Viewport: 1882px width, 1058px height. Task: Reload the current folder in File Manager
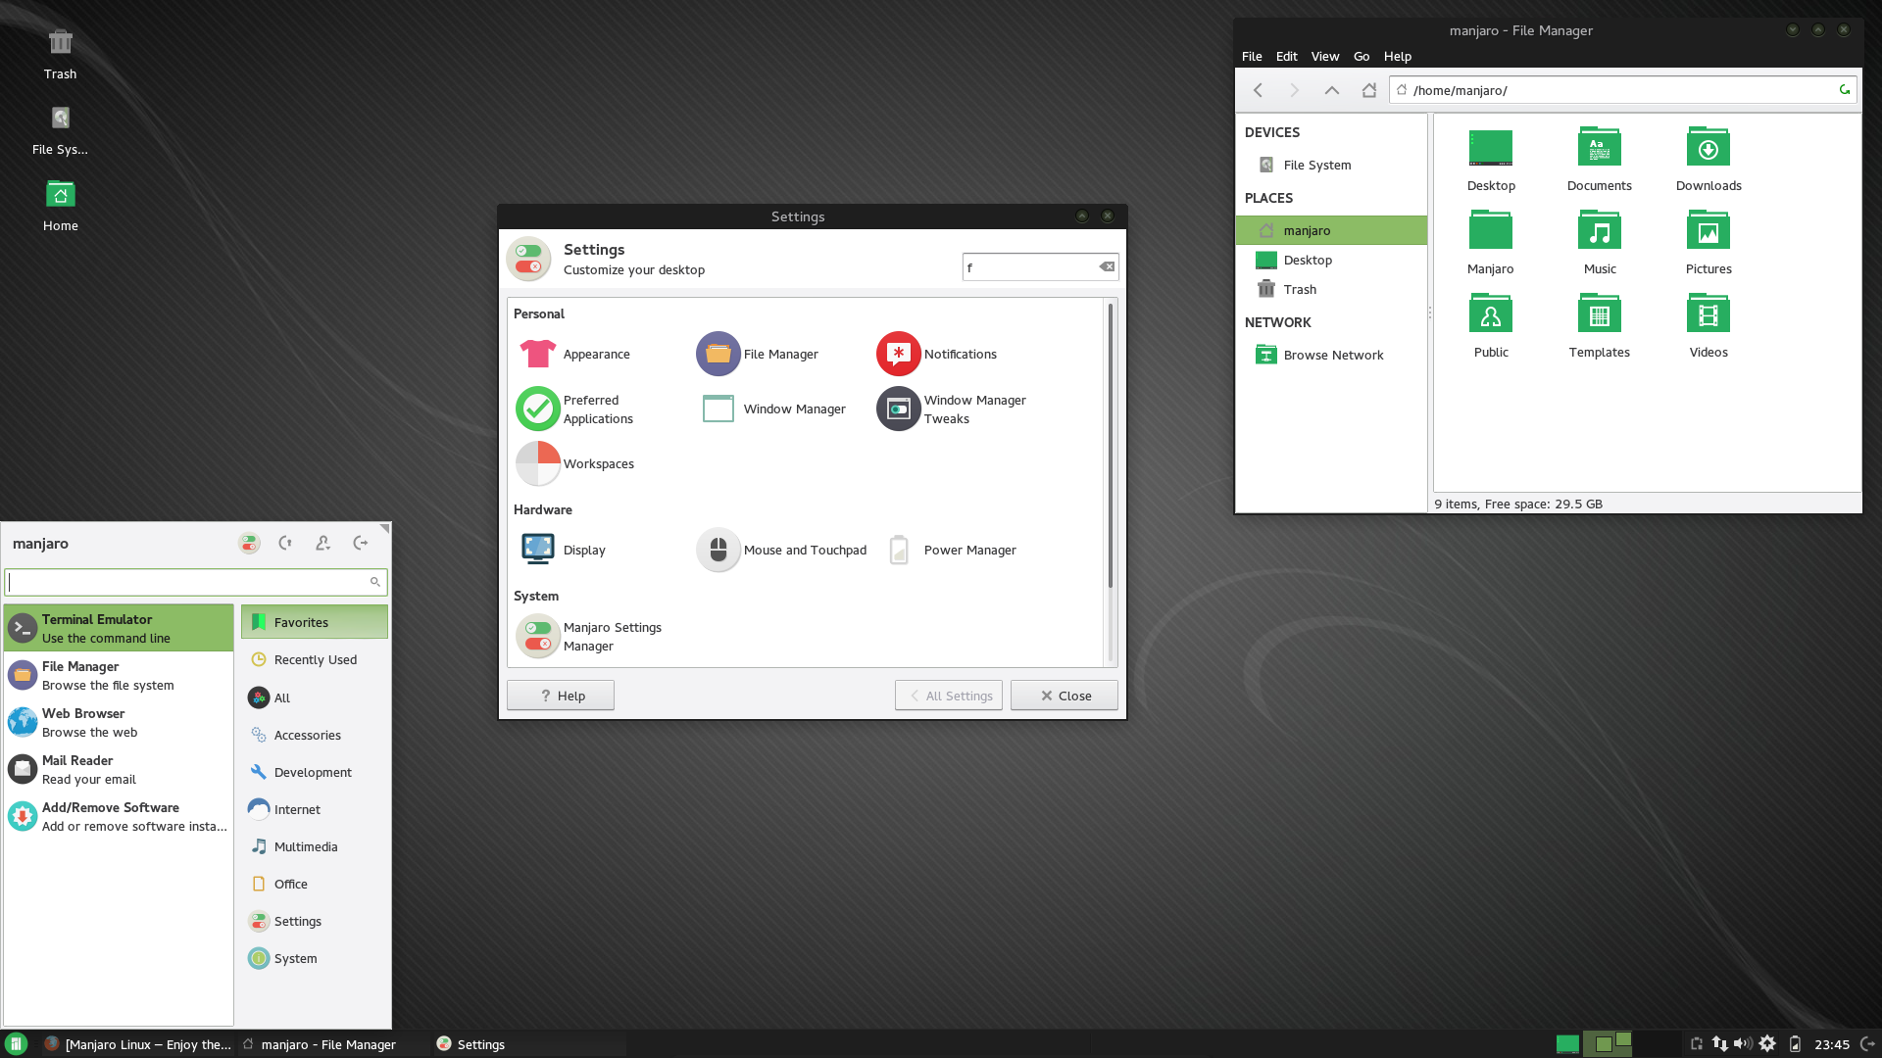click(1845, 90)
